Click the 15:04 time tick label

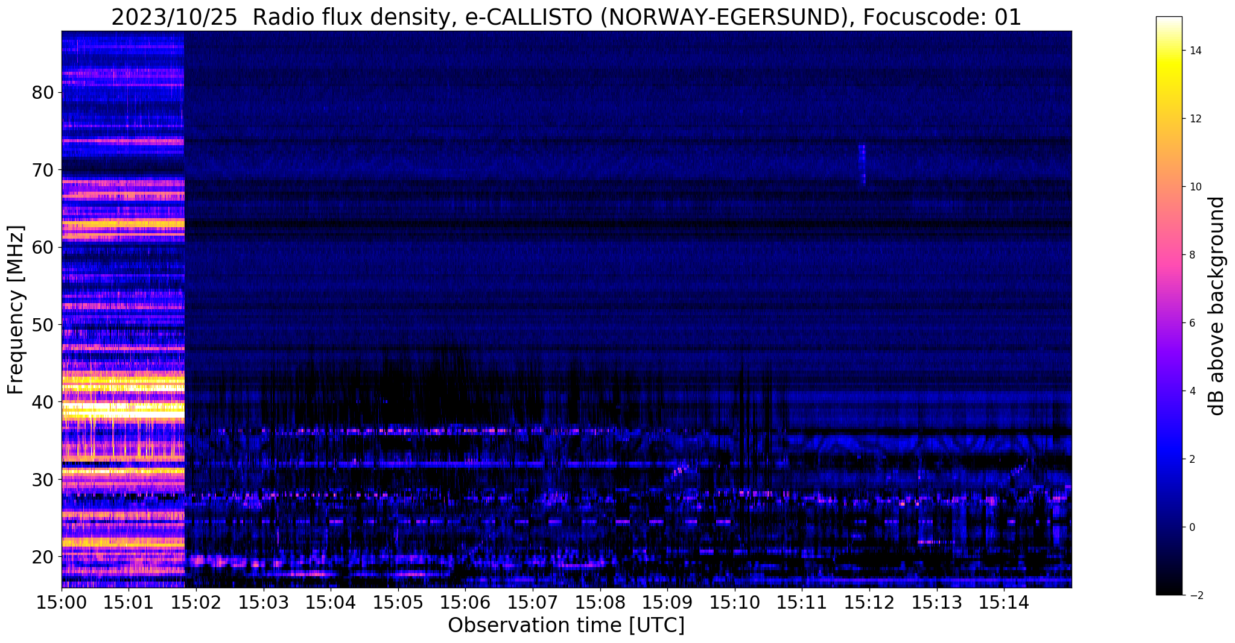click(331, 602)
